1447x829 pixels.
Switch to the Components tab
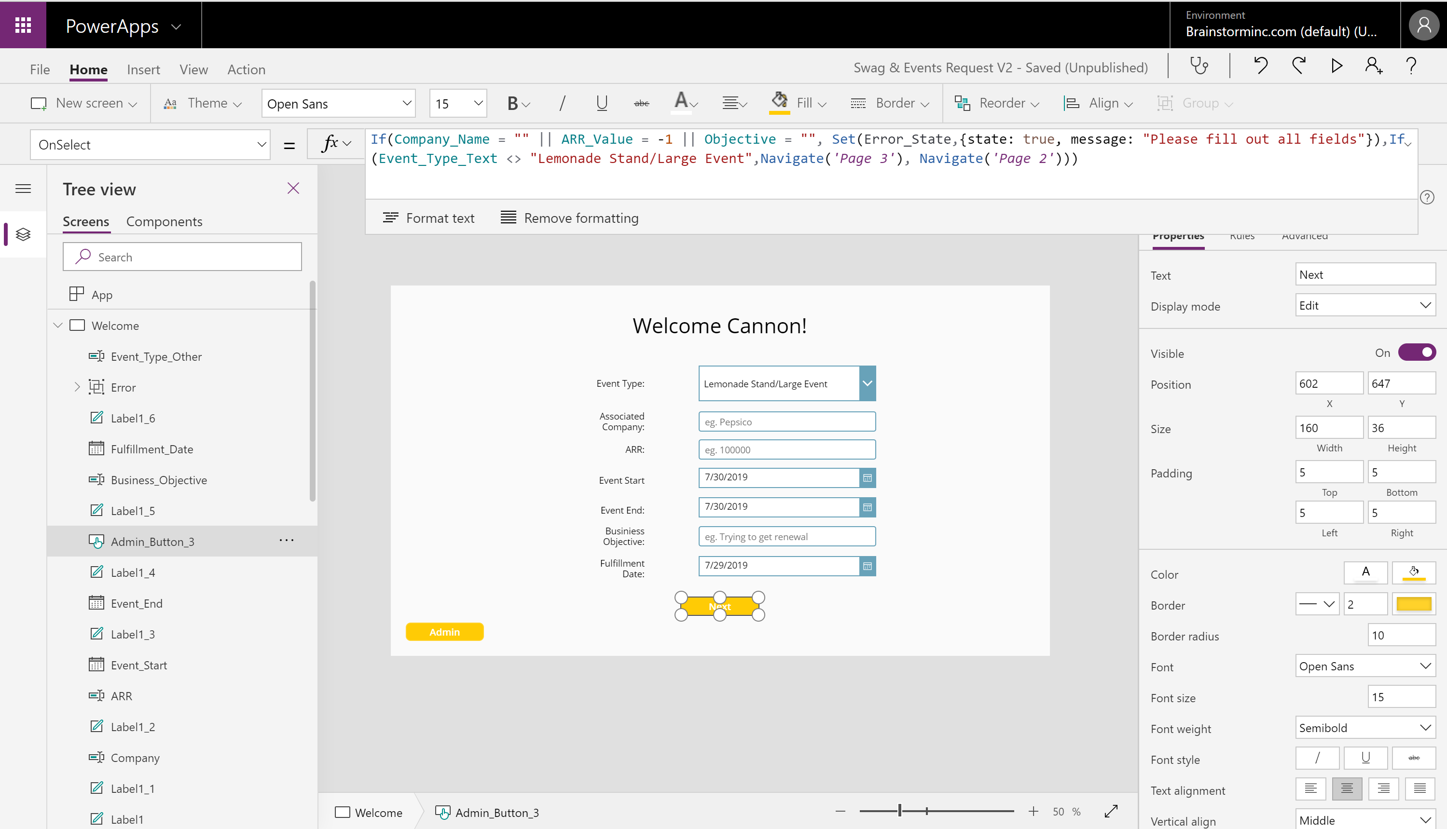tap(164, 221)
